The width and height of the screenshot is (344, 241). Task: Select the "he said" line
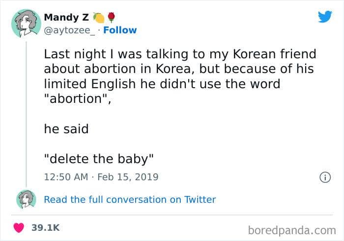click(66, 129)
